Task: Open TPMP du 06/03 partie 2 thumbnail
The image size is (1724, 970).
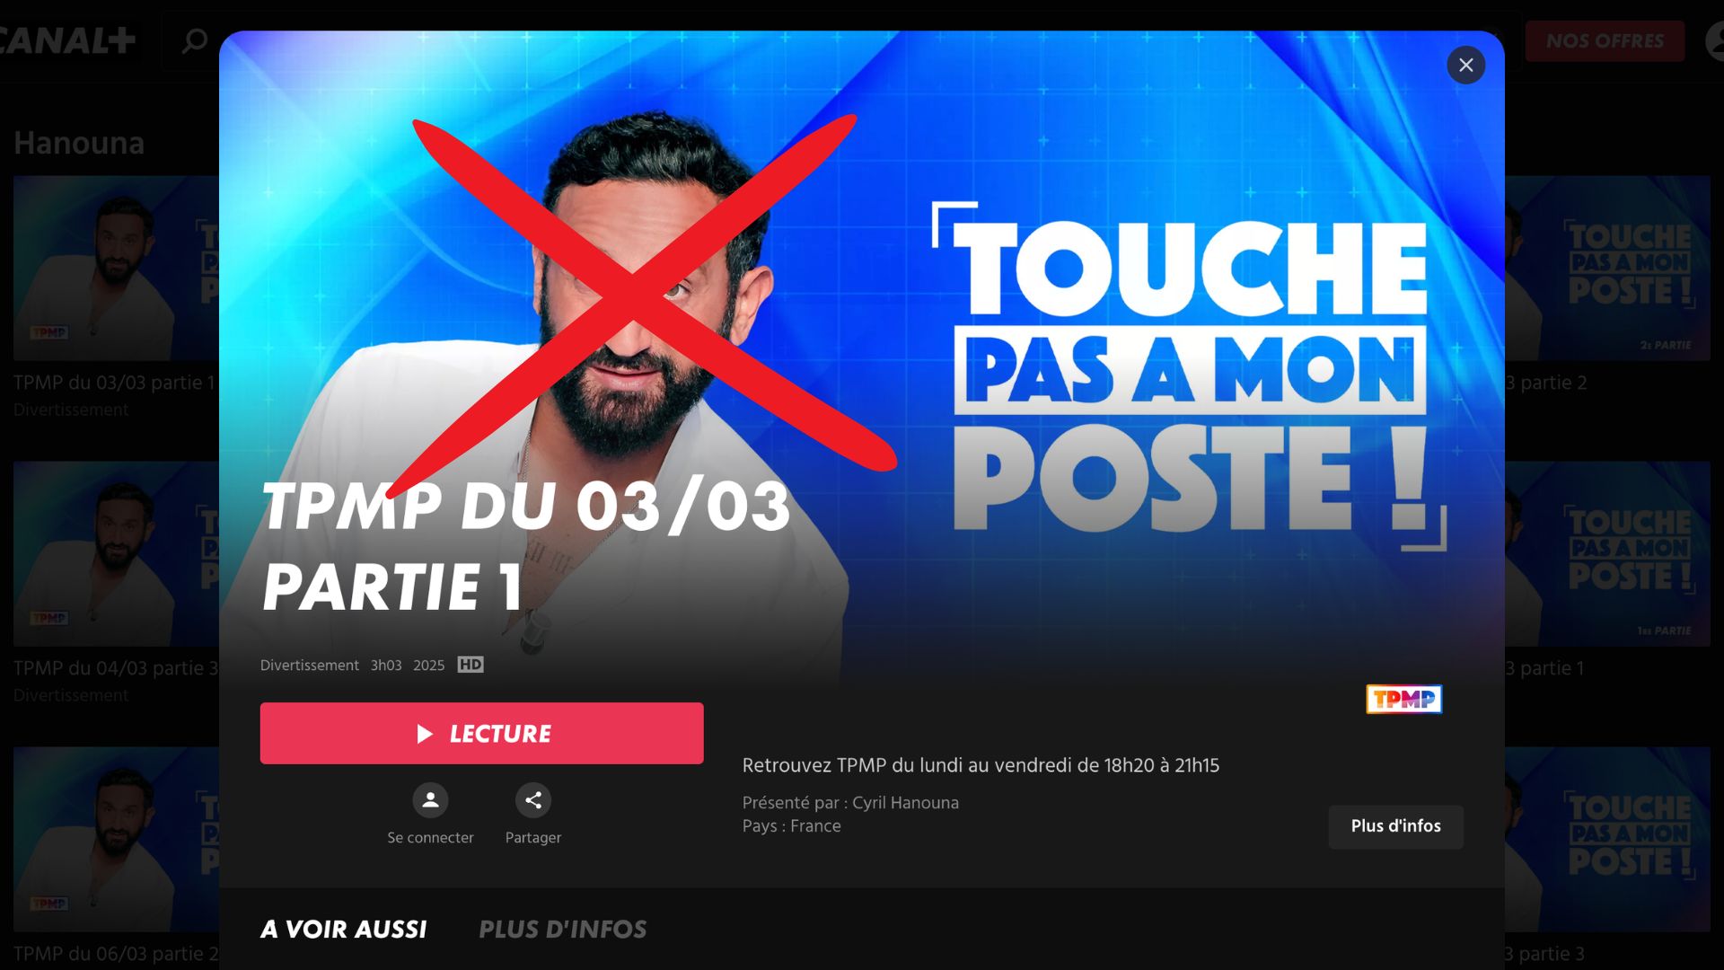Action: (116, 840)
